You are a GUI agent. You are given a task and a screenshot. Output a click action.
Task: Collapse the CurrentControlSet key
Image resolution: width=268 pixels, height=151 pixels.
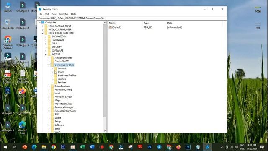(x=49, y=65)
